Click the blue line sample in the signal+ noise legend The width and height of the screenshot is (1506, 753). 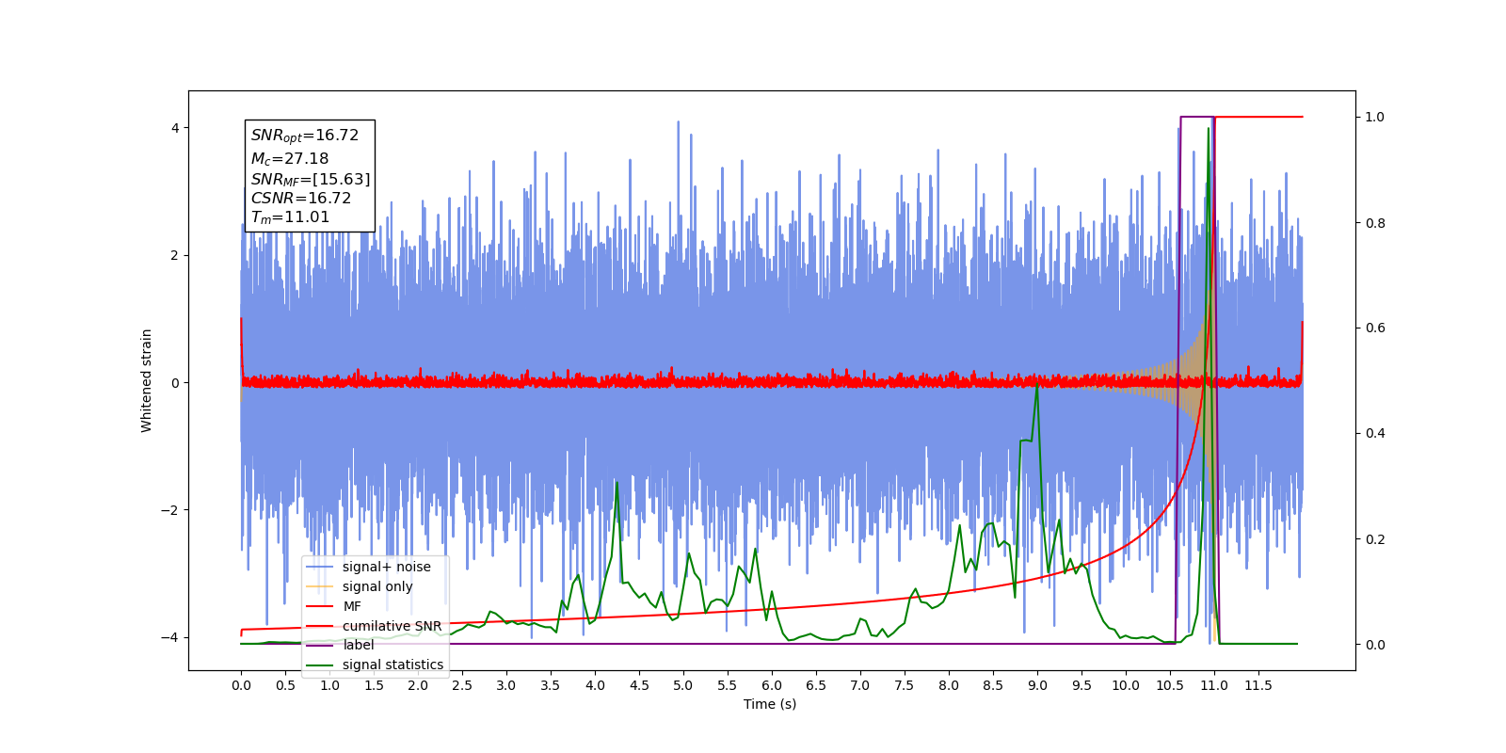click(320, 567)
